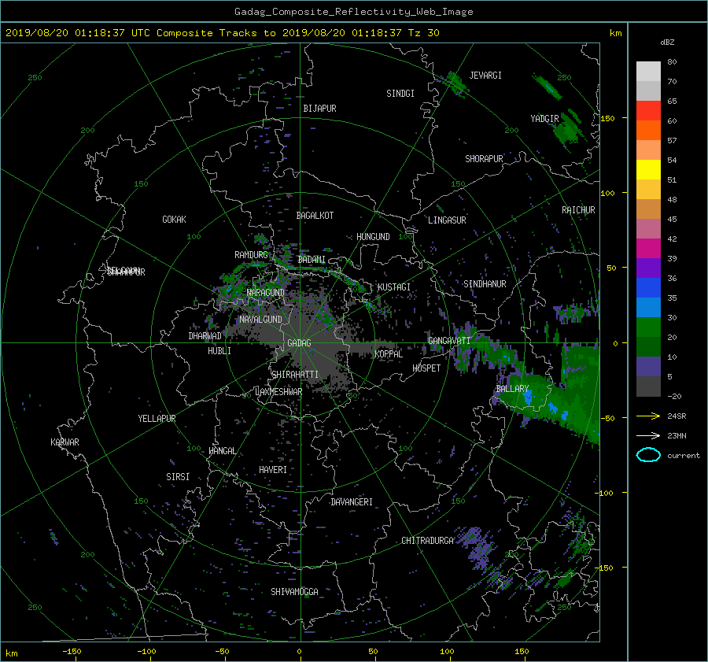
Task: Select the dark gray 5 dBZ swatch
Action: pos(648,386)
